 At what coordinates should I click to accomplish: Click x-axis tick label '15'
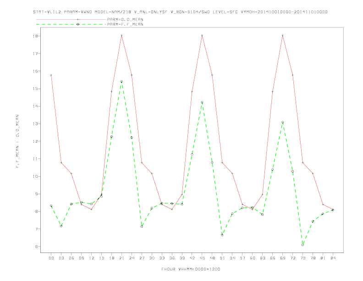[101, 258]
